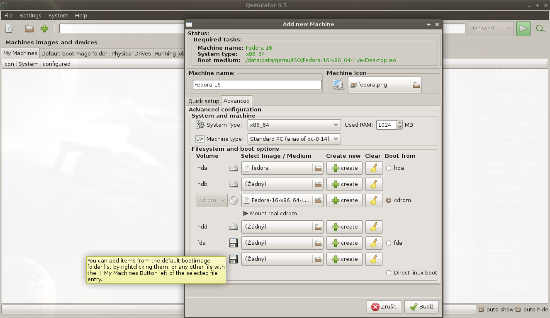Viewport: 550px width, 318px height.
Task: Click create button for fda
Action: [344, 243]
